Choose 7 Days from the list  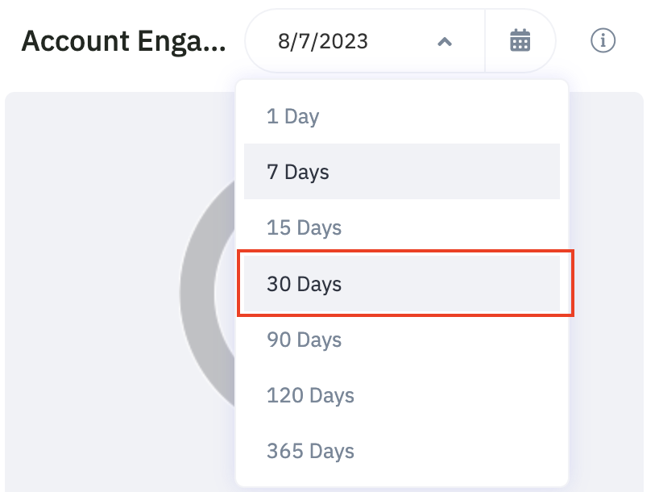(402, 171)
